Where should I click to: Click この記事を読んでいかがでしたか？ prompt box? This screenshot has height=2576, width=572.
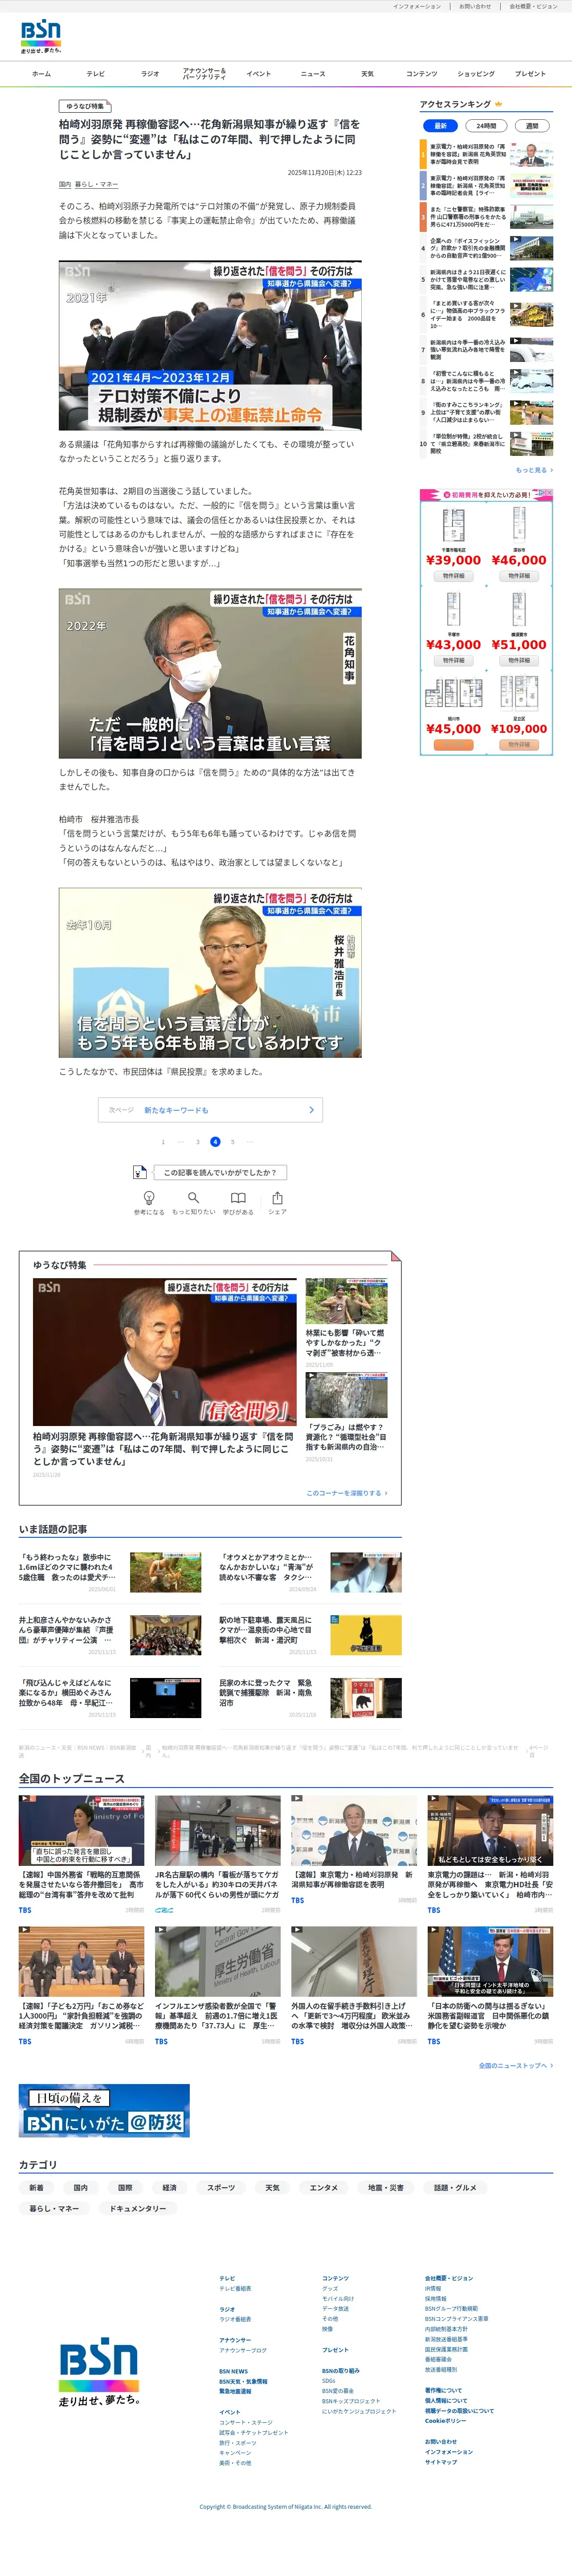pos(220,1172)
